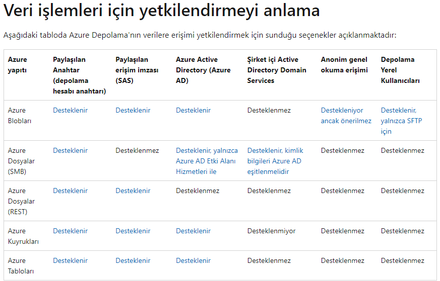Open Shared Key 'Desteklenir' for Azure Dosyalar (REST)
Image resolution: width=440 pixels, height=281 pixels.
[x=70, y=191]
